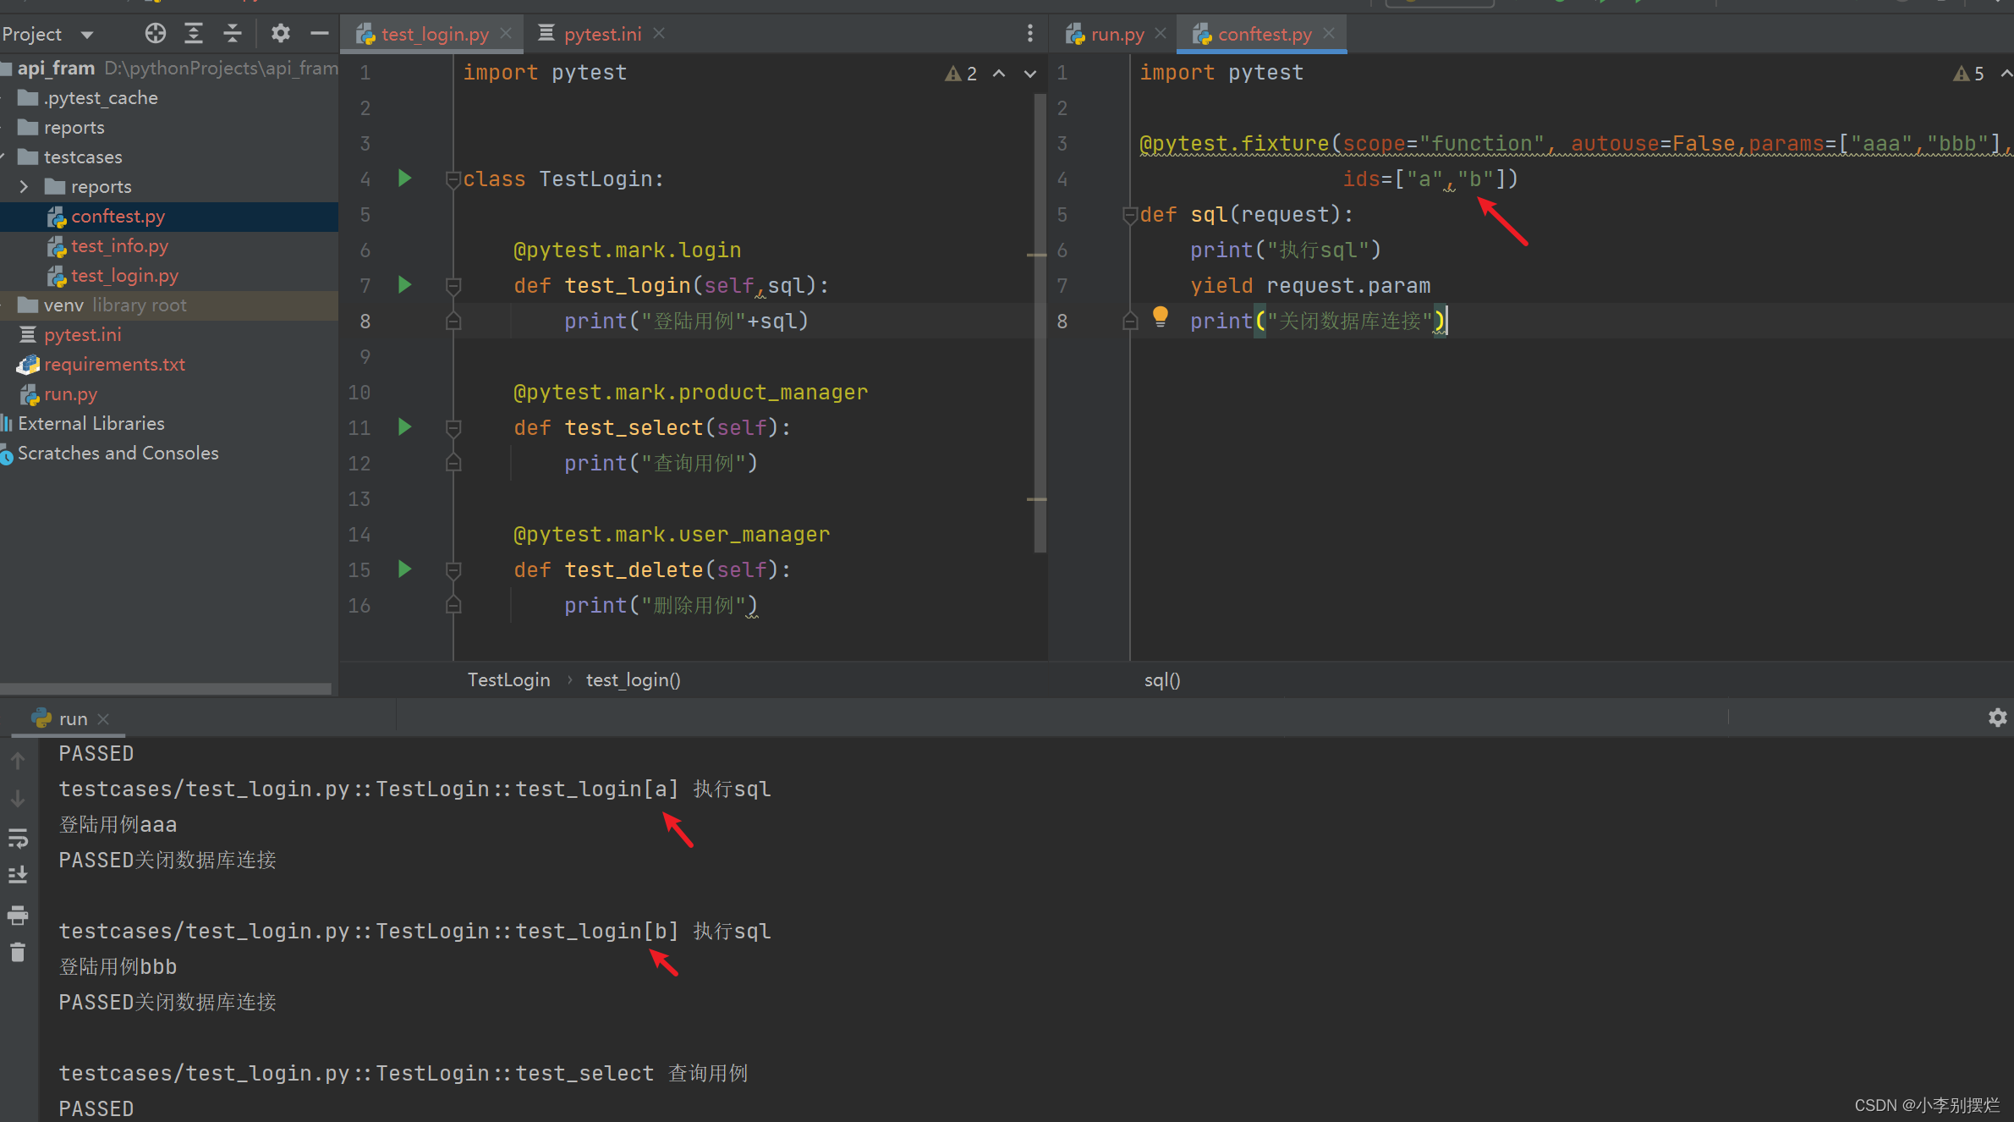
Task: Expand the reports folder under testcases
Action: pos(24,187)
